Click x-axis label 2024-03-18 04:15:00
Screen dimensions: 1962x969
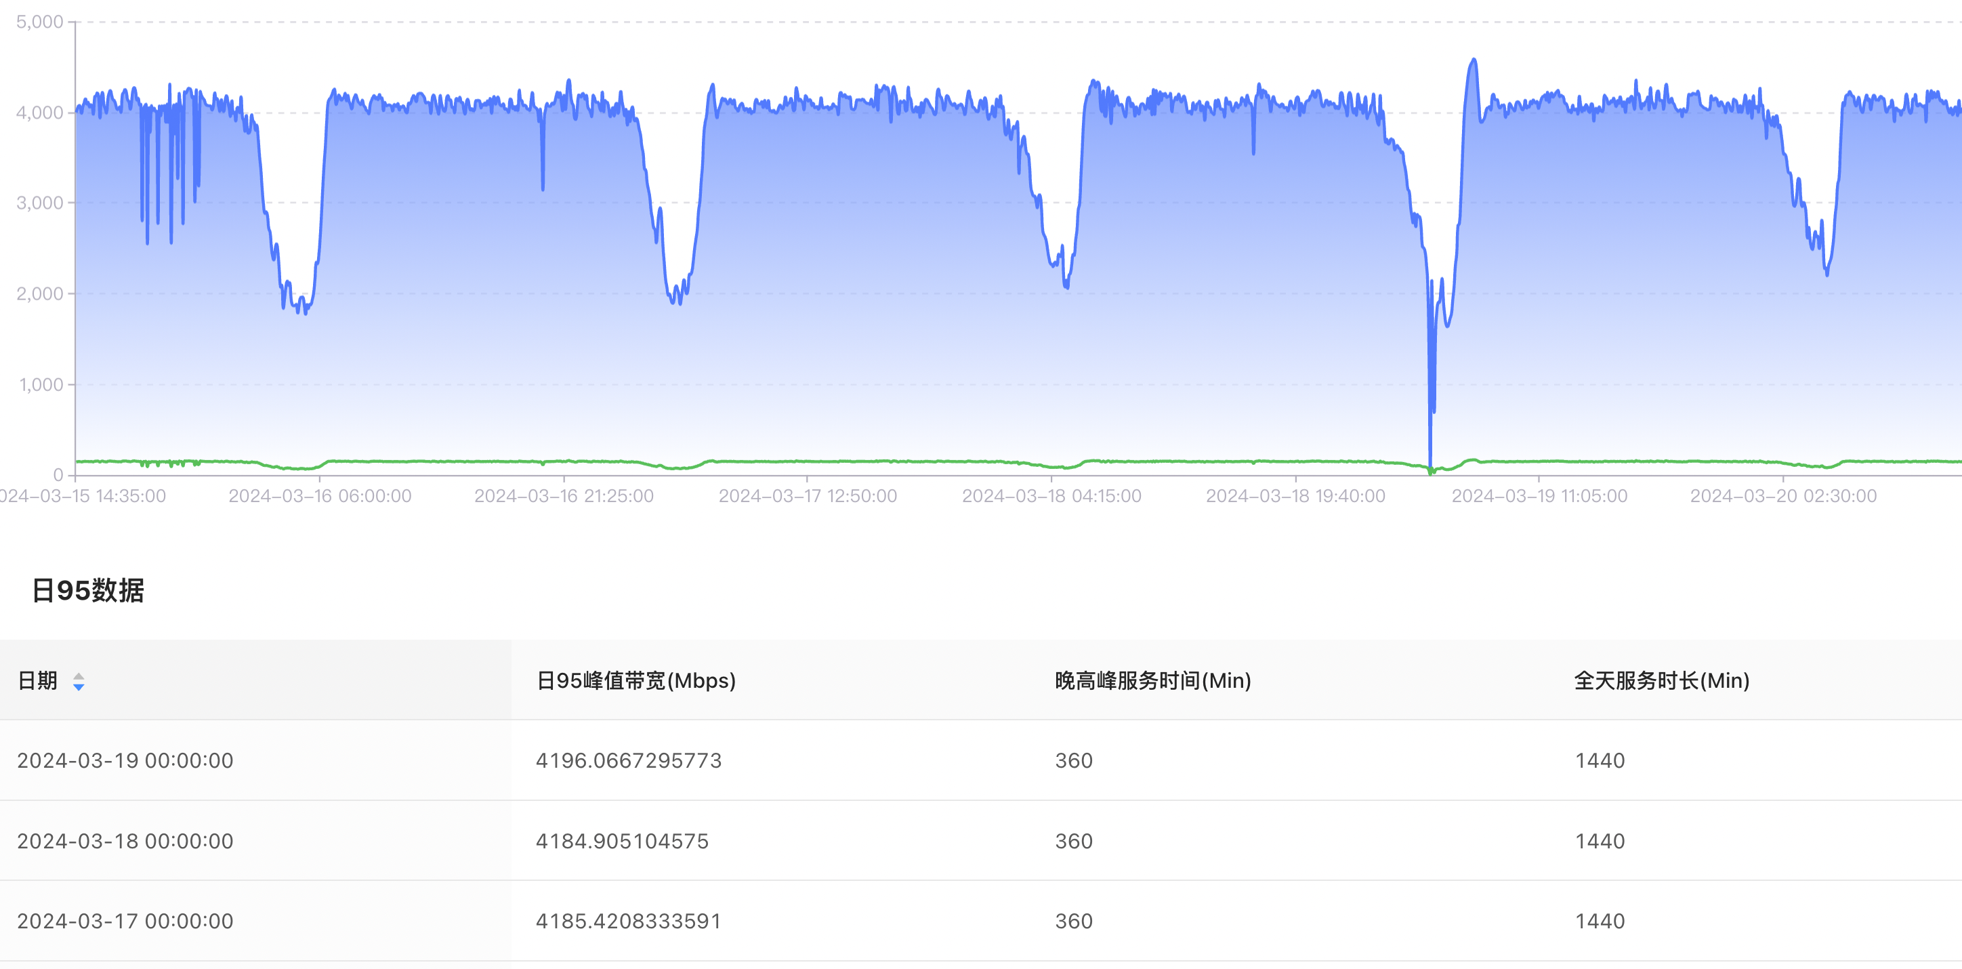point(1051,496)
